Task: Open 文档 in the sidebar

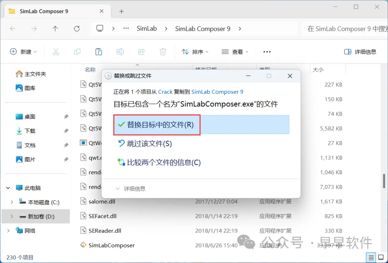Action: click(x=26, y=145)
